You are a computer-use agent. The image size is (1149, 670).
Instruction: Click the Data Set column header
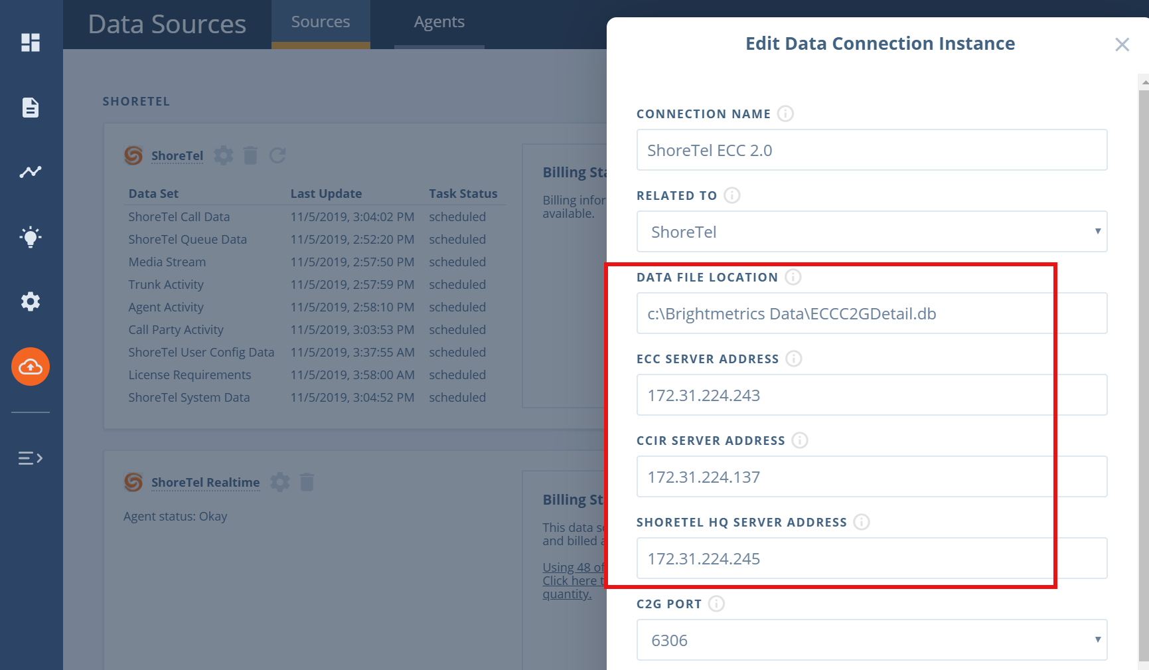[x=153, y=193]
